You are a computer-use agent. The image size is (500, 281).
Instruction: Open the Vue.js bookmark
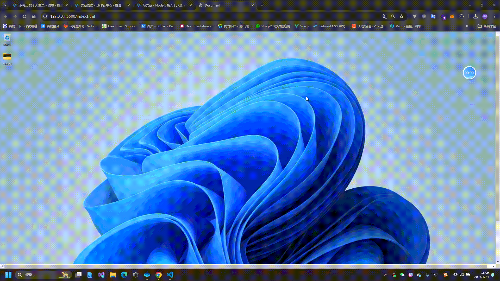pos(302,26)
